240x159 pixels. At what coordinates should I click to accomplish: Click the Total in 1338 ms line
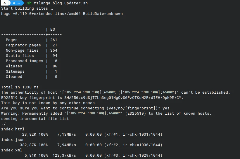coord(20,87)
